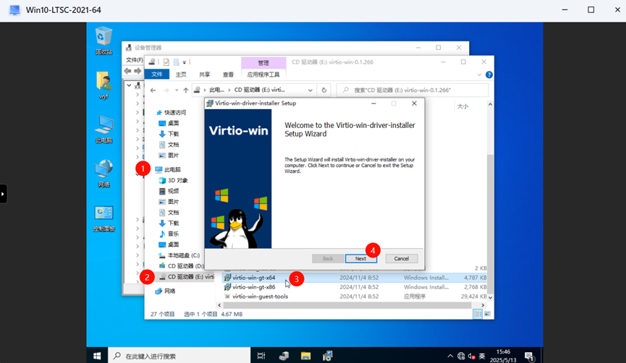Click the quick access New Folder icon

[176, 62]
